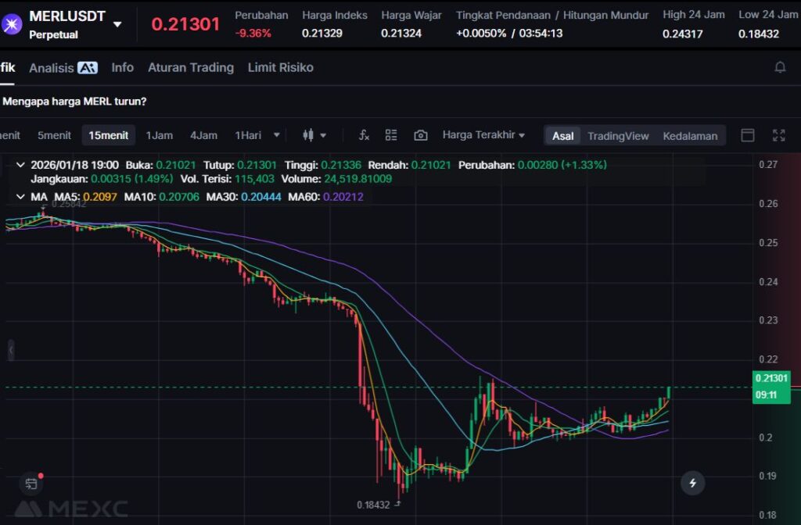Expand the Harga Terakhir dropdown
Viewport: 801px width, 525px height.
[x=483, y=135]
